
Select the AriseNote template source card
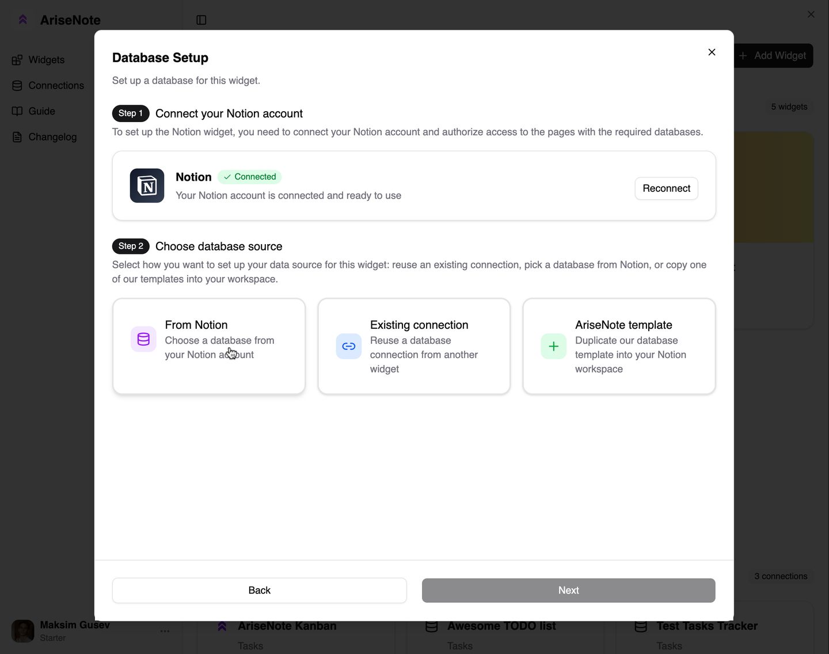619,346
